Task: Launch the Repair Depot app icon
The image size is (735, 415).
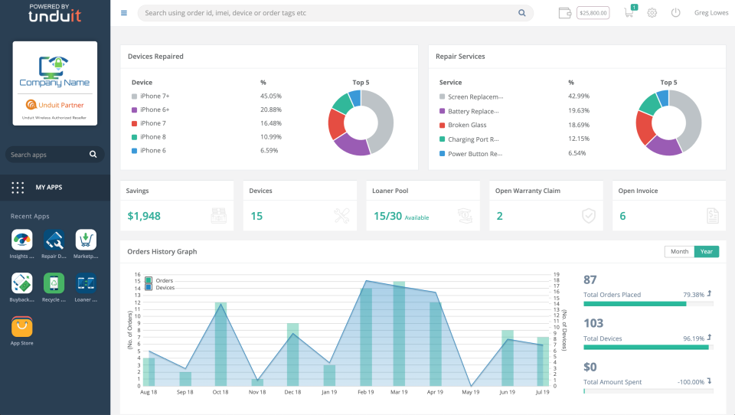Action: click(54, 240)
